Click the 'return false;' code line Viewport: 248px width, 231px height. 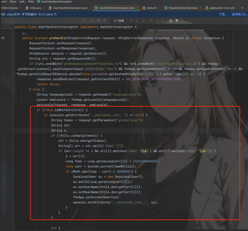48,84
